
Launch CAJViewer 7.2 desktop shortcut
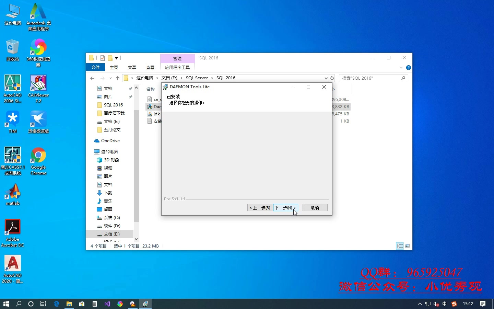[x=38, y=89]
